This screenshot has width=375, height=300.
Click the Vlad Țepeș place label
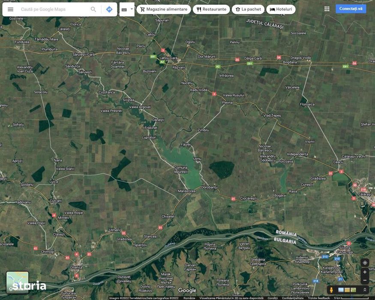pos(272,115)
